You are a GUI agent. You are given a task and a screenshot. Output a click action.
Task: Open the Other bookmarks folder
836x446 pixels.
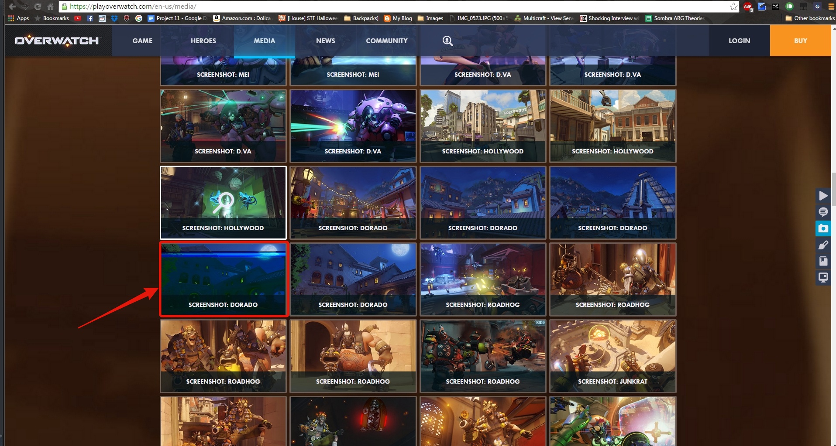pos(810,18)
